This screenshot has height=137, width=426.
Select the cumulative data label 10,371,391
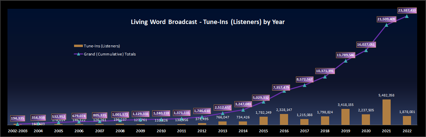coord(325,71)
